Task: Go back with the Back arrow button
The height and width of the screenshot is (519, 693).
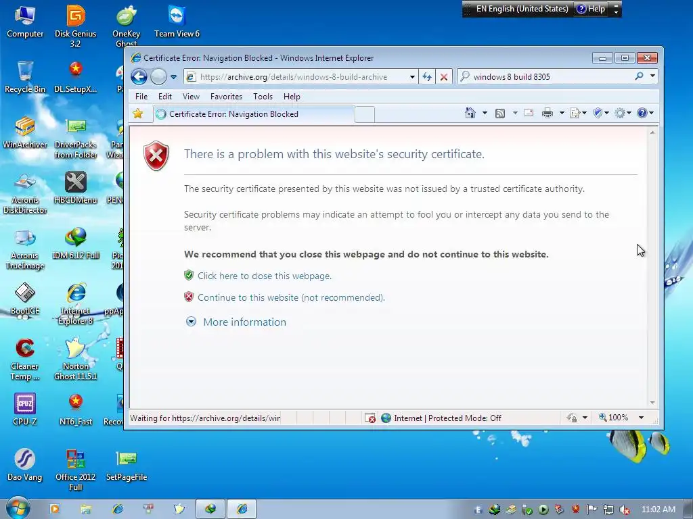Action: click(139, 77)
